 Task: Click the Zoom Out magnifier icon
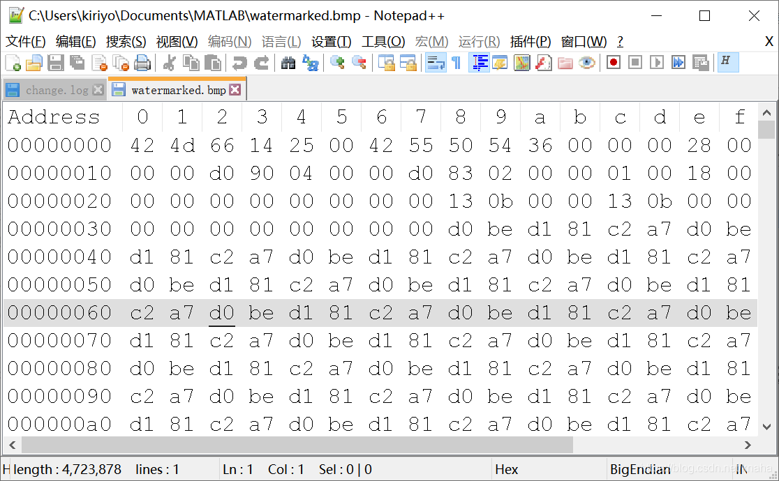[359, 63]
